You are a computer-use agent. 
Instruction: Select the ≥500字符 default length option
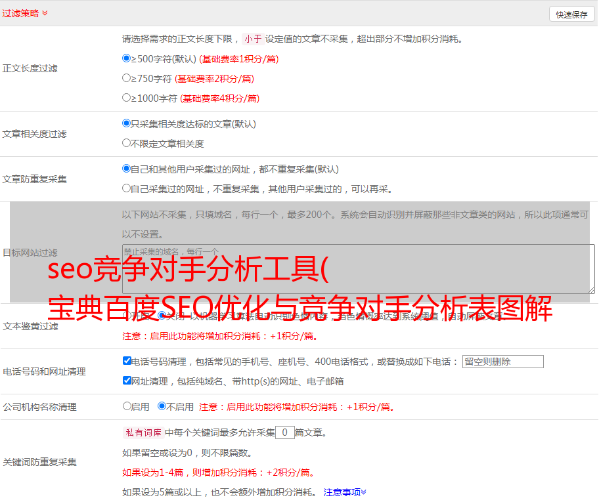127,58
